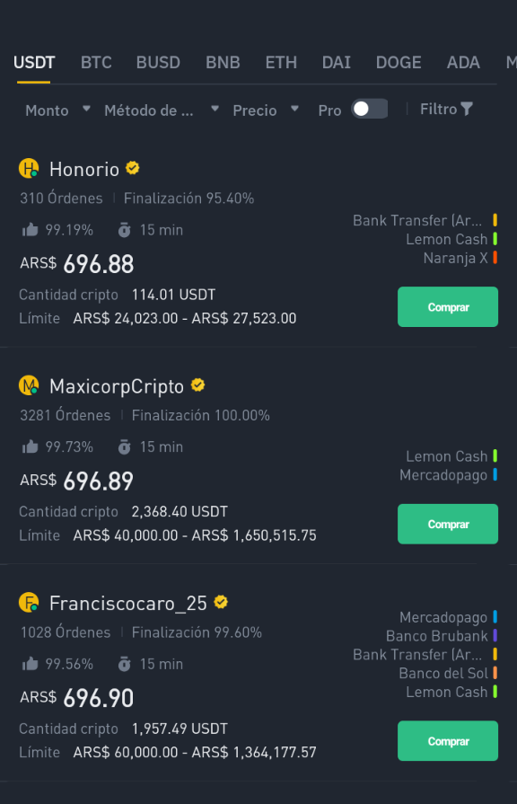
Task: Click the orange Naranja X color marker
Action: pos(495,258)
